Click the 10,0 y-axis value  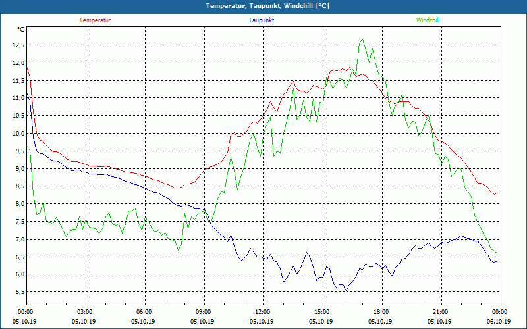19,134
